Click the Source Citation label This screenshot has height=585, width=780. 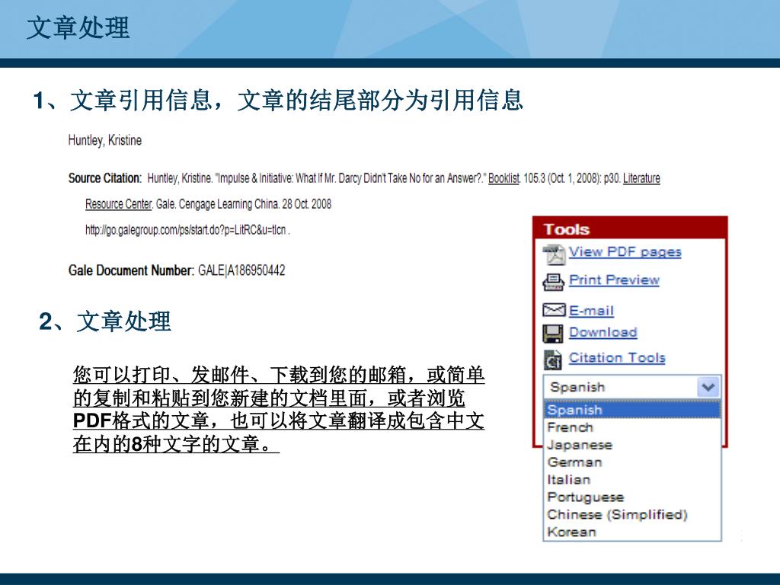pyautogui.click(x=105, y=178)
